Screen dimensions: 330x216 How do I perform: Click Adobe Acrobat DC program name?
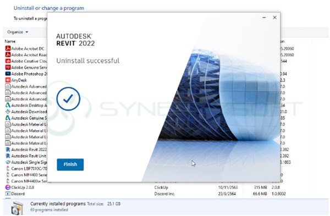tap(28, 48)
